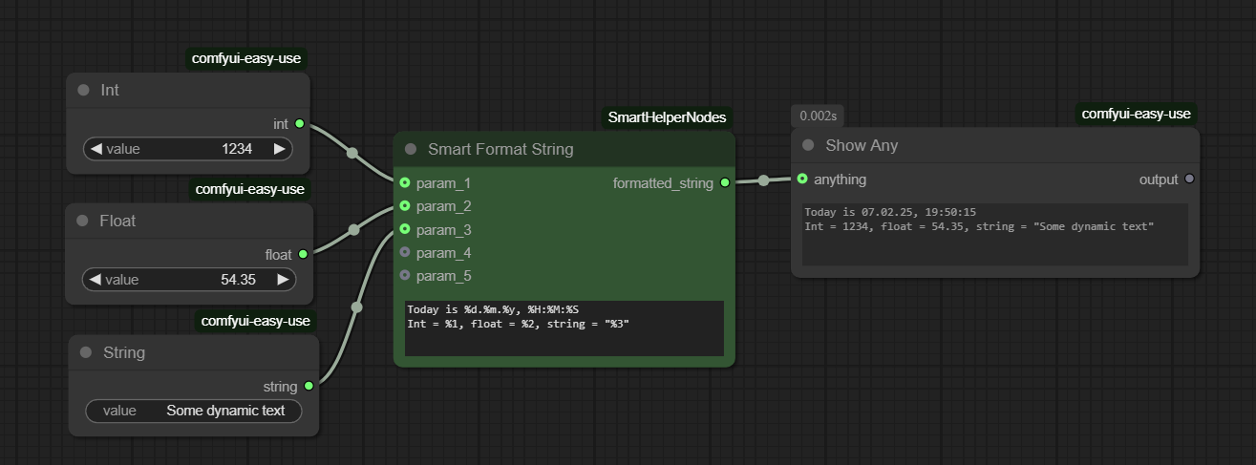This screenshot has height=465, width=1256.
Task: Click the Show Any result text area
Action: click(994, 234)
